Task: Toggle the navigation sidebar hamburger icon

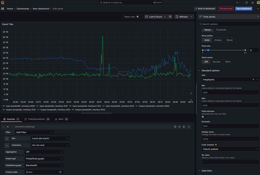Action: [x=3, y=8]
